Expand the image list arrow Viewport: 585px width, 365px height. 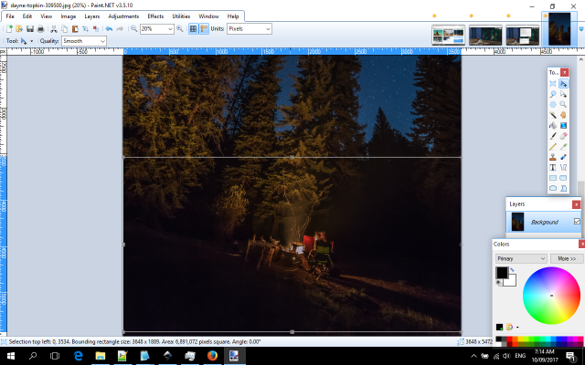click(581, 28)
